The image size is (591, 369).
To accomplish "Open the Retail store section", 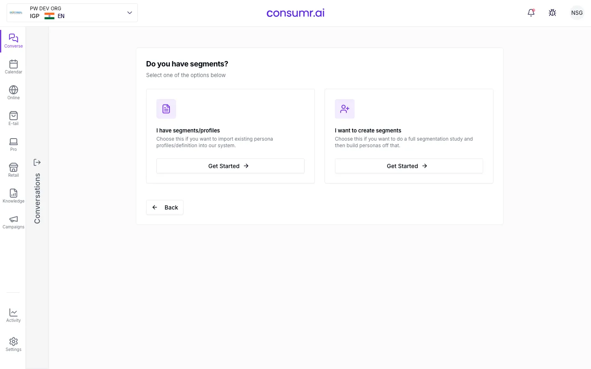I will (x=13, y=170).
